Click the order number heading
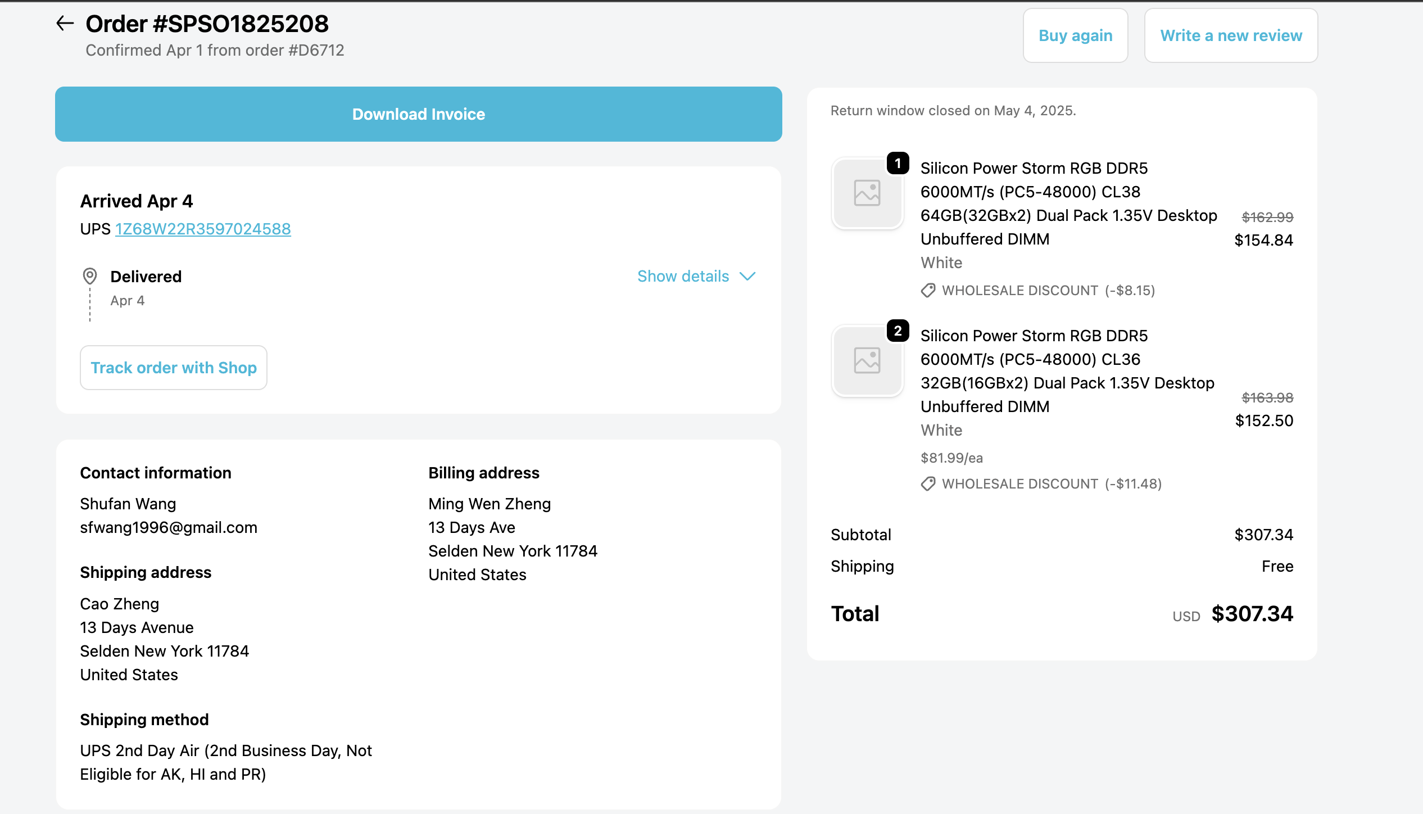This screenshot has height=814, width=1423. [x=207, y=24]
